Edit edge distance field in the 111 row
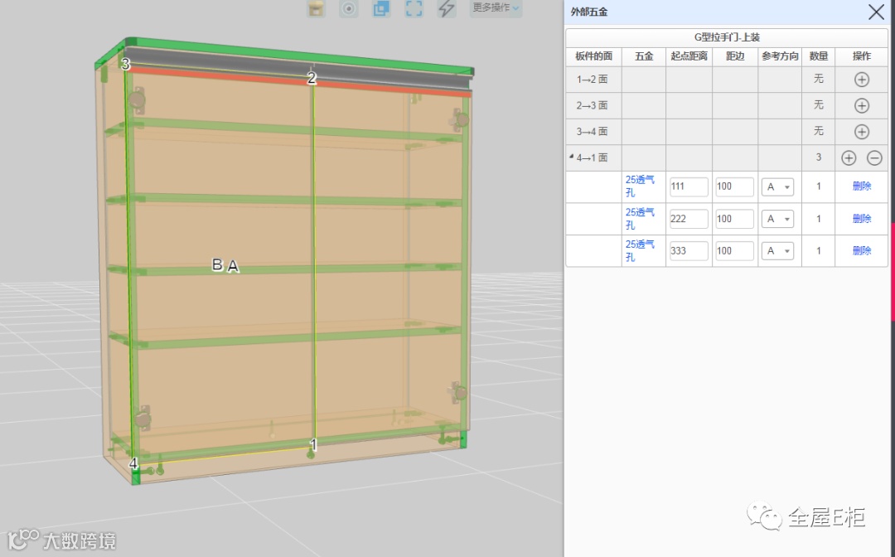The width and height of the screenshot is (895, 557). click(734, 186)
